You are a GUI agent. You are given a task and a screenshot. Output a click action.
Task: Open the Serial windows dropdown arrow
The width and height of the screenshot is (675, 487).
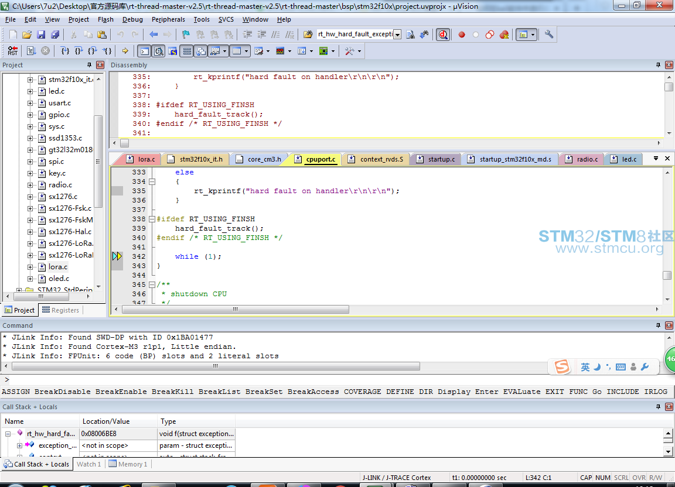268,51
